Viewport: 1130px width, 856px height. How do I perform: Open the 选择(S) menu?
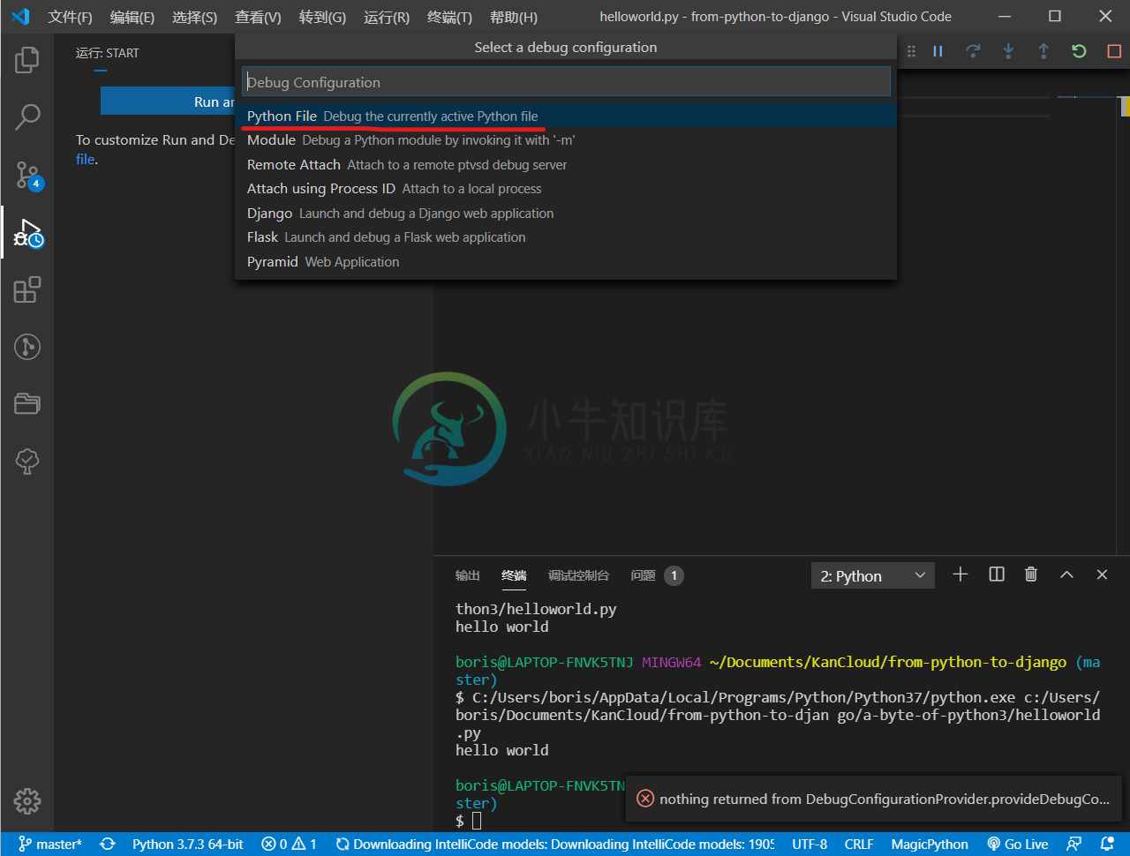194,17
